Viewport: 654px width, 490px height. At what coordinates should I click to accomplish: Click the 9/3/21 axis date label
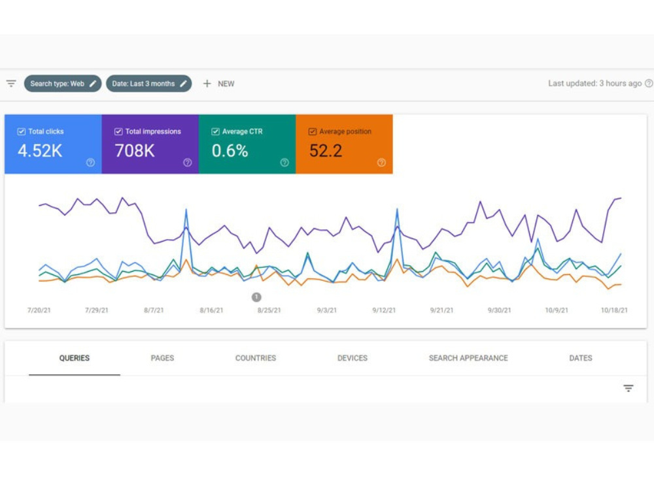point(326,310)
